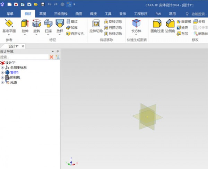The image size is (208, 169).
Task: Click the tree filter icon beside search
Action: point(58,57)
